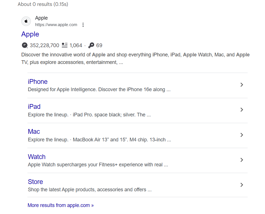Click the key icon before 69
The image size is (265, 214).
(x=91, y=45)
